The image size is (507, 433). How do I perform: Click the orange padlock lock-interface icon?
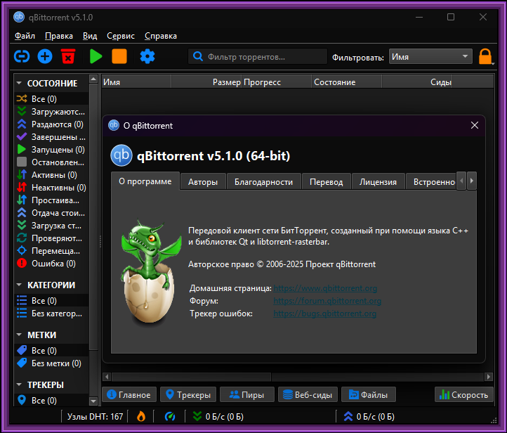point(485,57)
